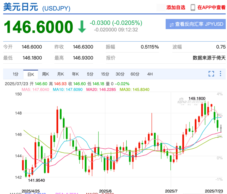Click the 在APP中查看 link
The width and height of the screenshot is (227, 194).
[211, 7]
